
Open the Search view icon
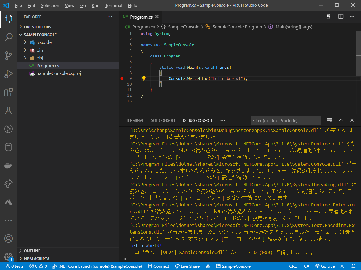(x=8, y=37)
